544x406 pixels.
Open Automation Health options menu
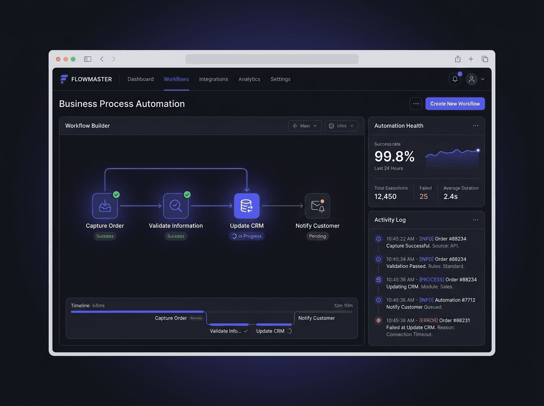pyautogui.click(x=476, y=126)
